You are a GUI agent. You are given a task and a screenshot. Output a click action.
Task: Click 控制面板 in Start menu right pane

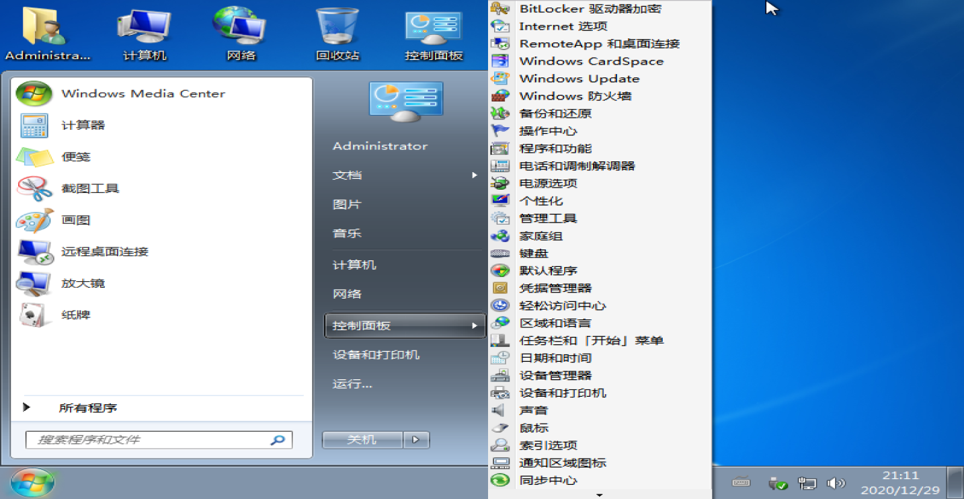tap(405, 326)
